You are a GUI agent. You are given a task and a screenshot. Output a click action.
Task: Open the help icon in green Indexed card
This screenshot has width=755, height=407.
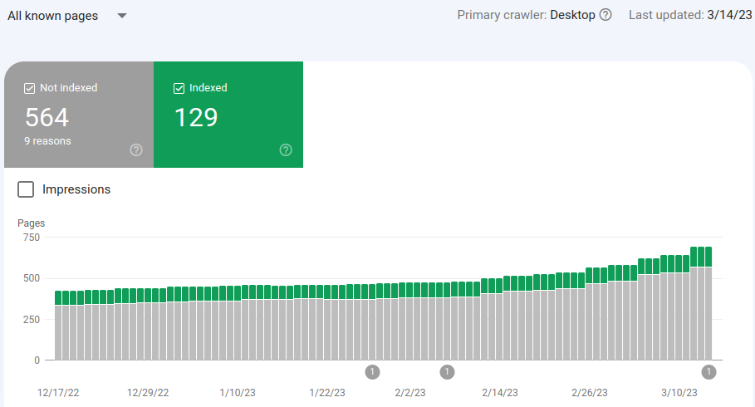(286, 150)
